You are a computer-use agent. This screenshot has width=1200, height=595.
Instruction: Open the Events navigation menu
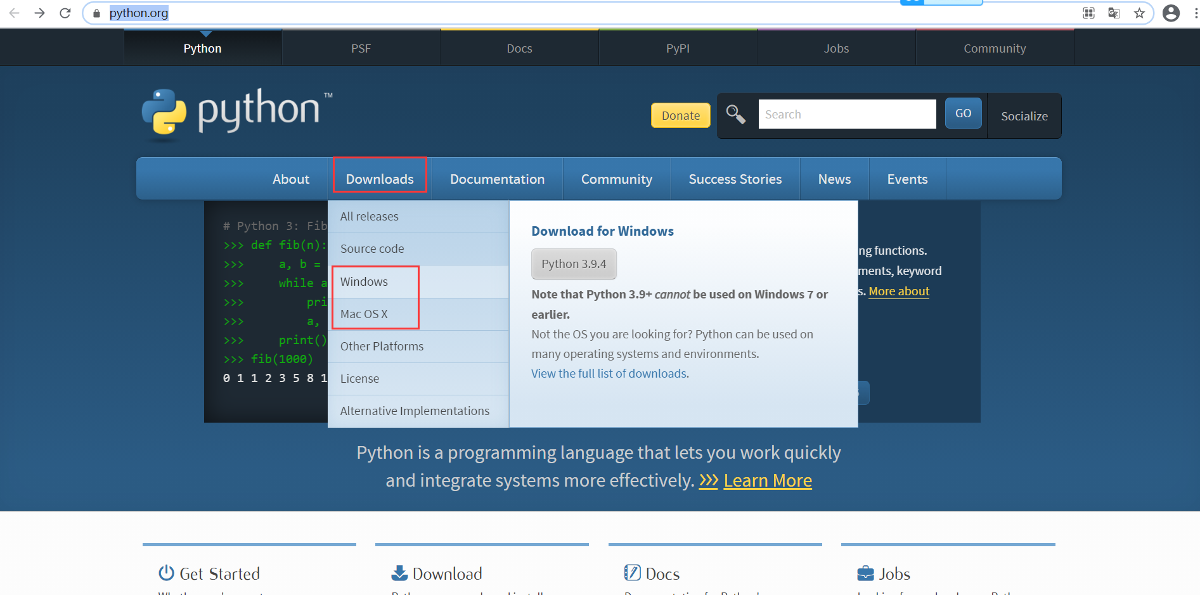(907, 179)
